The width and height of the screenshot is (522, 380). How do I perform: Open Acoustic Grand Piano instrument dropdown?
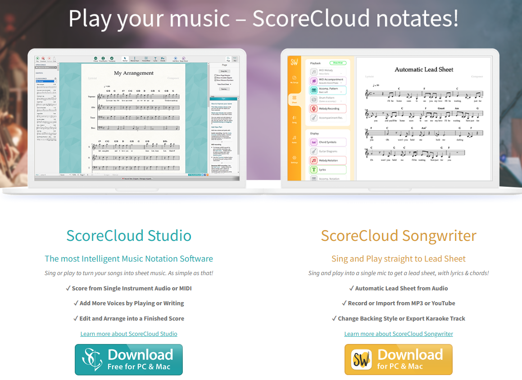(x=331, y=83)
